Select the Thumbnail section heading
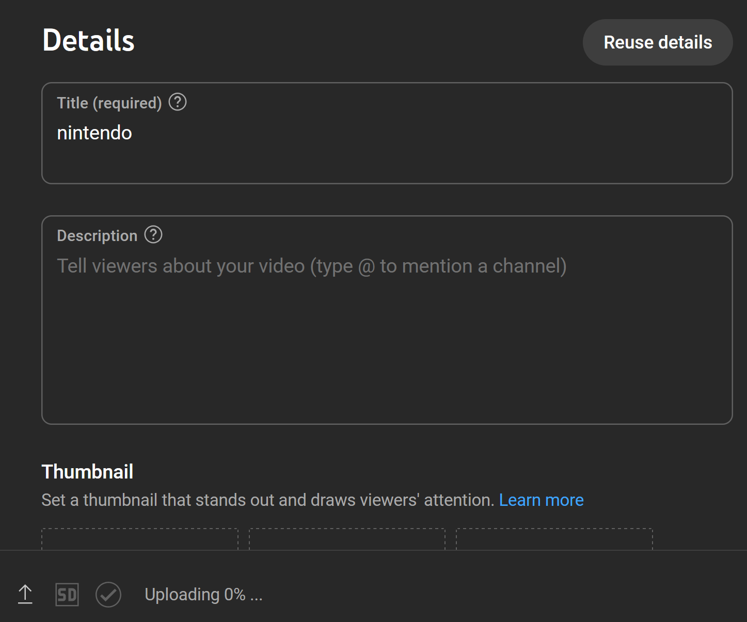Viewport: 747px width, 622px height. (x=87, y=471)
